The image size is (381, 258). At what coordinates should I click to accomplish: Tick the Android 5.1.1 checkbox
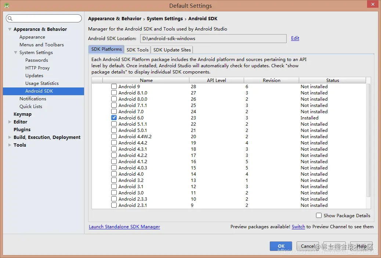[114, 124]
